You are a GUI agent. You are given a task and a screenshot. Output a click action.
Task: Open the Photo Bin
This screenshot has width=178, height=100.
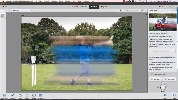4,96
